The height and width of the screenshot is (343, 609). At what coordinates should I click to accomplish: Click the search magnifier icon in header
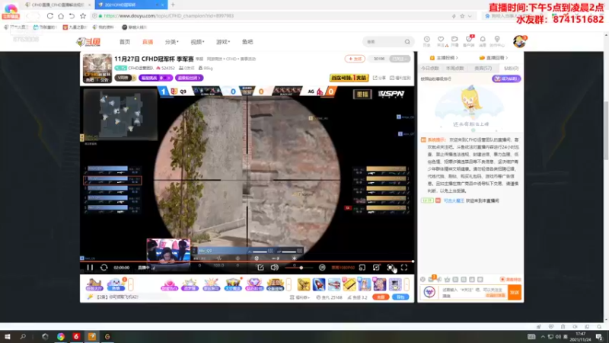[407, 42]
